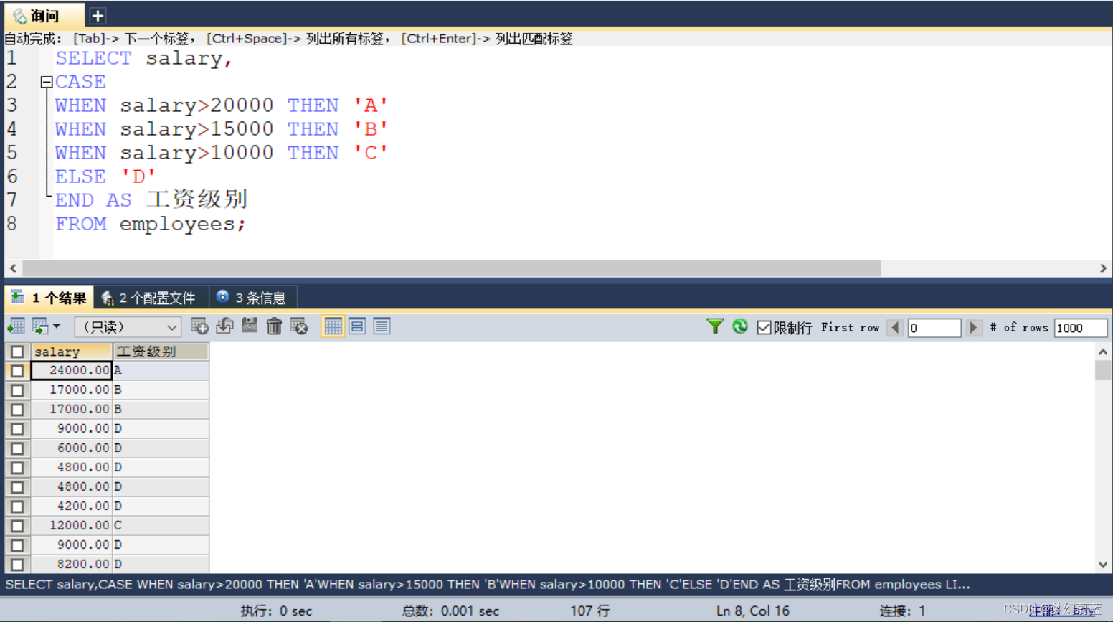1113x622 pixels.
Task: Check the select-all checkbox in grid header
Action: point(17,352)
